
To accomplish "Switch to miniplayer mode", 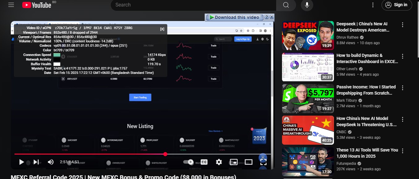I will point(234,162).
